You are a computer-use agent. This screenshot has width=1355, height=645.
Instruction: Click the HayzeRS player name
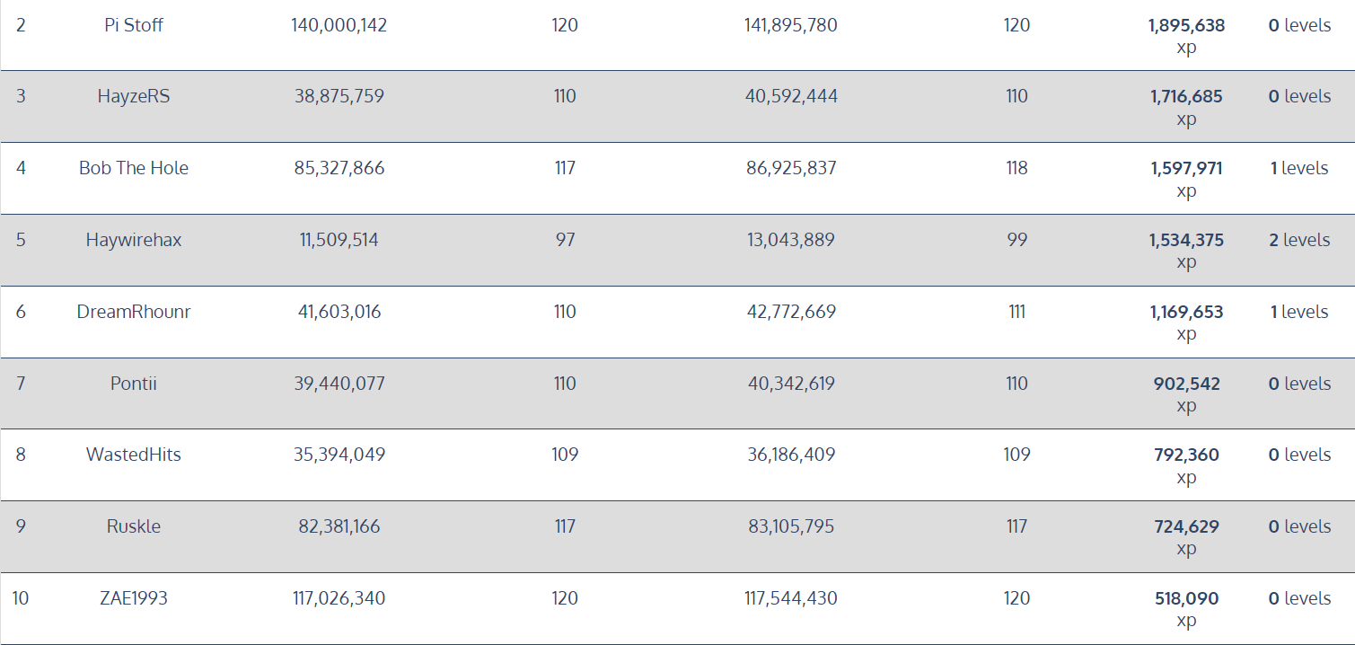pyautogui.click(x=134, y=96)
